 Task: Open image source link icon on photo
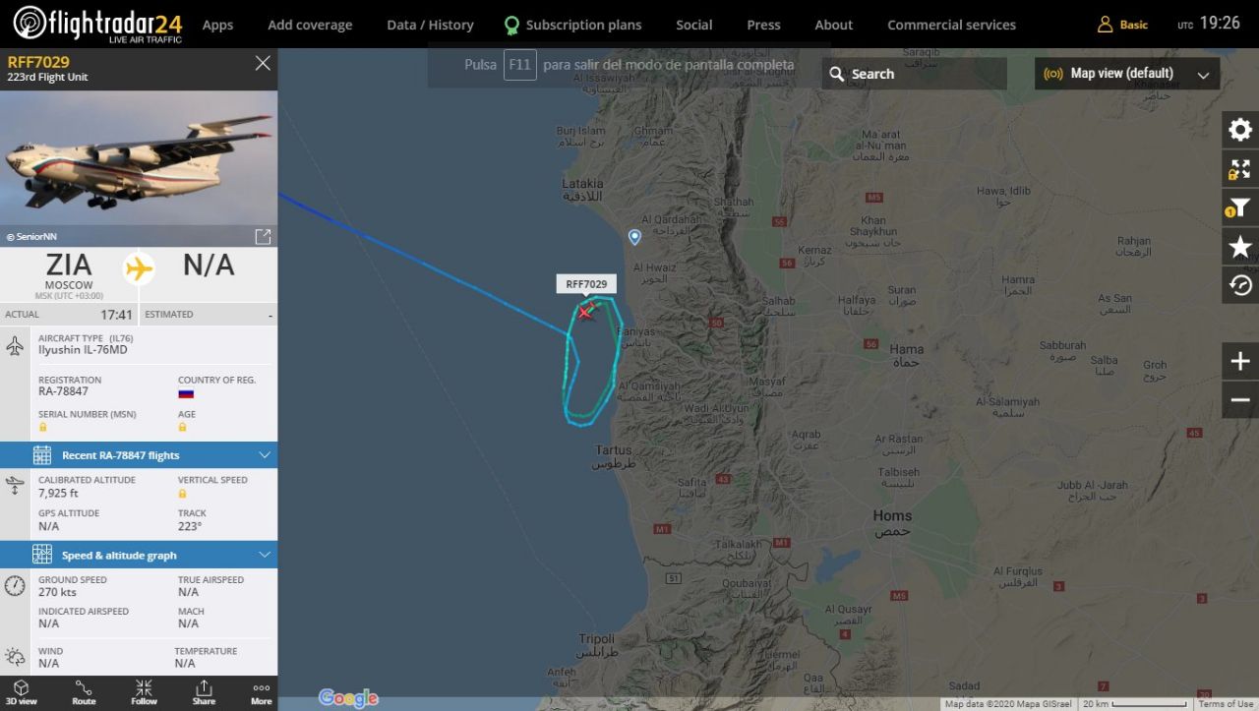point(263,236)
